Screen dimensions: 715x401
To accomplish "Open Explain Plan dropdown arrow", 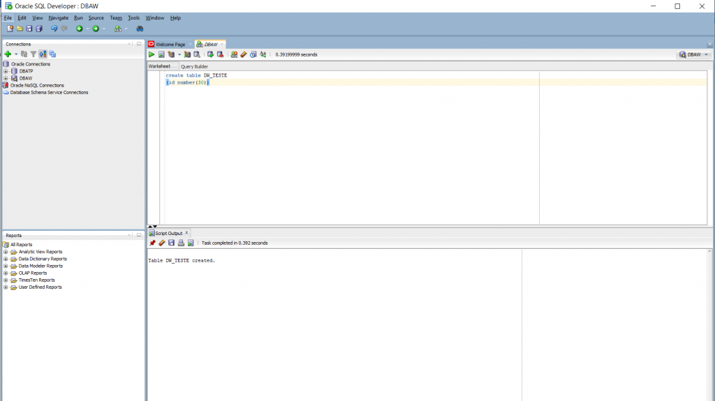I will [179, 54].
